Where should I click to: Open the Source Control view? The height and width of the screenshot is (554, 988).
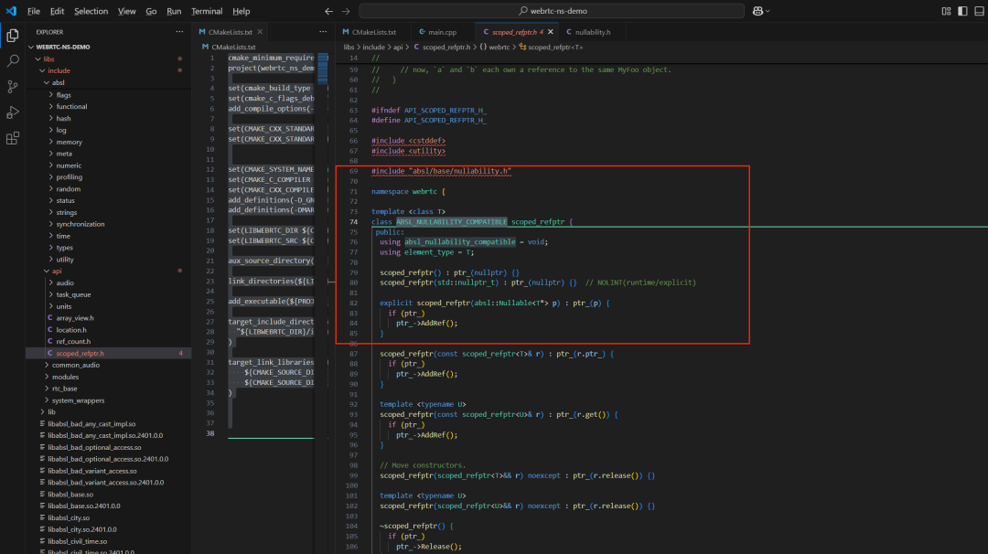pos(13,87)
